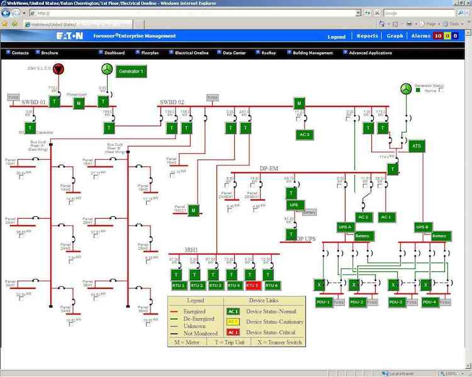Click the browser Refresh icon
Viewport: 472px width, 377px height.
click(368, 13)
